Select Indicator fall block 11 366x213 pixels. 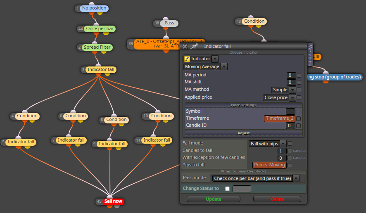tap(157, 140)
